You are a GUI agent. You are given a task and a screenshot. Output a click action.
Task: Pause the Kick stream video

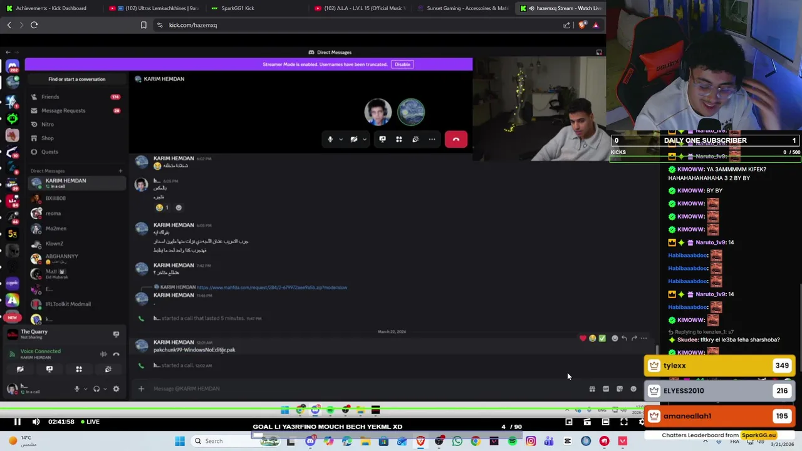(17, 422)
